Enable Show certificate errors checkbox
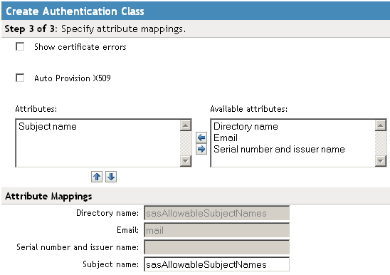 click(x=20, y=46)
